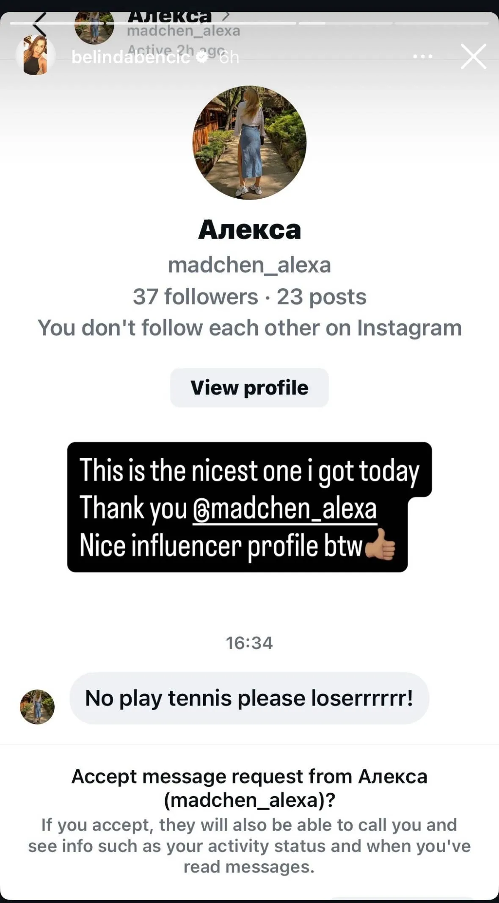Tap the small sender avatar beside the message
Screen dimensions: 499x903
(x=37, y=706)
